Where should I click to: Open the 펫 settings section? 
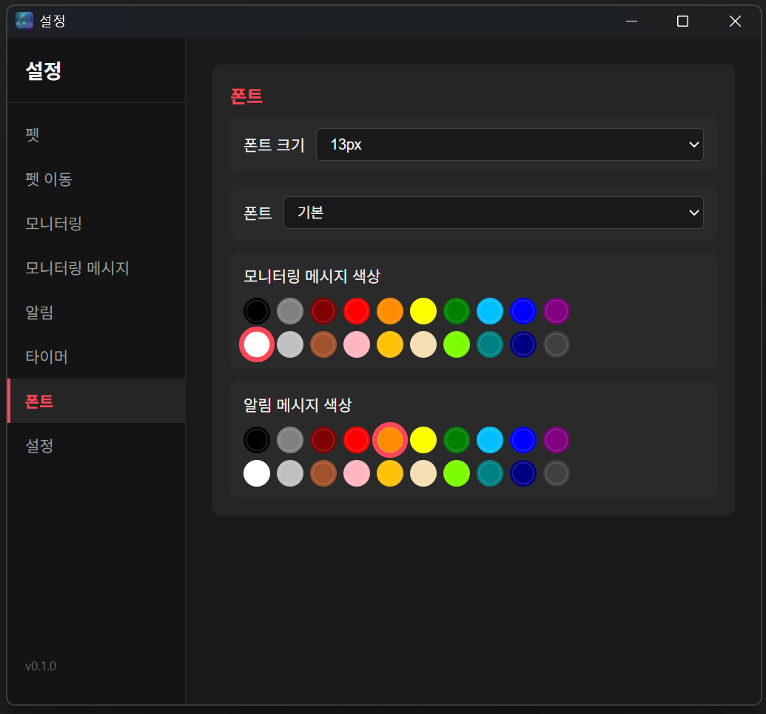(x=96, y=135)
